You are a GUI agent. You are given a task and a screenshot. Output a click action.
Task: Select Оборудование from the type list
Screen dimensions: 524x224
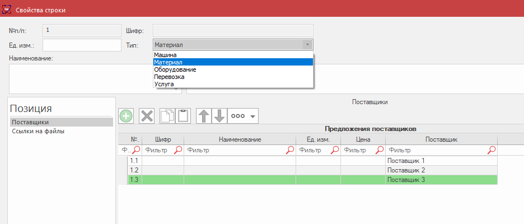pos(175,69)
